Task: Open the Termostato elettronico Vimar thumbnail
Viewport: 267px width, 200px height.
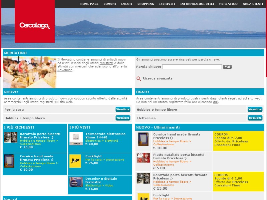Action: tap(76, 139)
